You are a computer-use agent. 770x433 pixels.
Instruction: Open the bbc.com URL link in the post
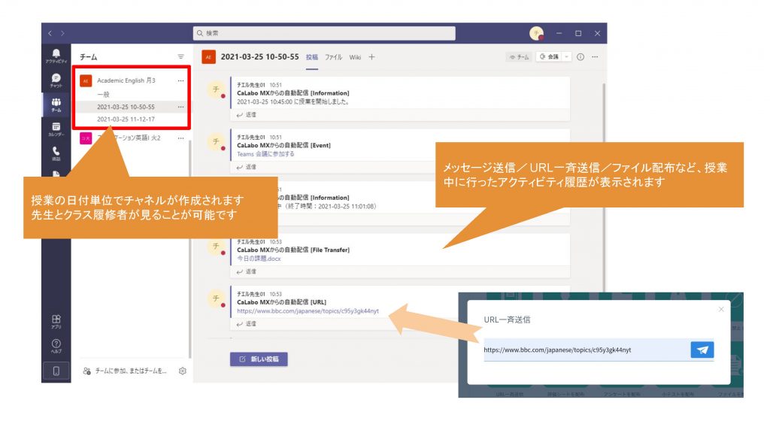pos(308,310)
